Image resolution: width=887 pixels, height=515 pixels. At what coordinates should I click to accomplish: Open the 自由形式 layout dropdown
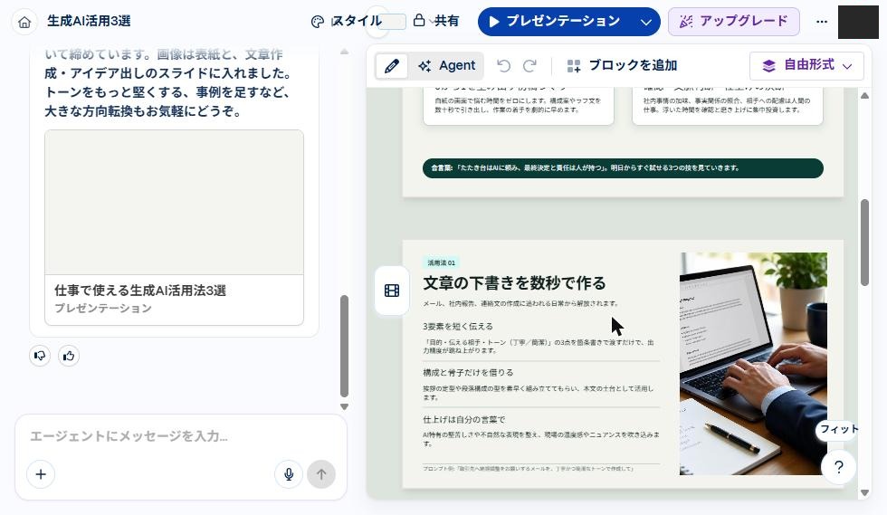pyautogui.click(x=806, y=66)
